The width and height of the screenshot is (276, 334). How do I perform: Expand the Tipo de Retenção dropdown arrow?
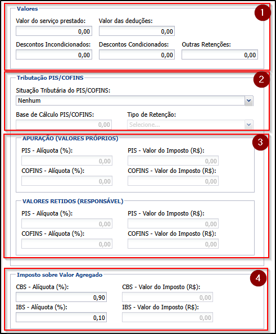click(248, 125)
